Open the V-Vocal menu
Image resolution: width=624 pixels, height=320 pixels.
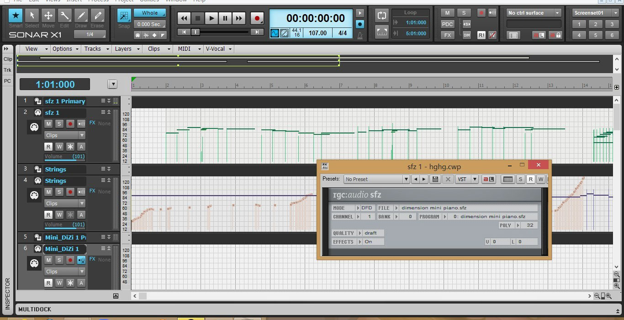pyautogui.click(x=219, y=49)
